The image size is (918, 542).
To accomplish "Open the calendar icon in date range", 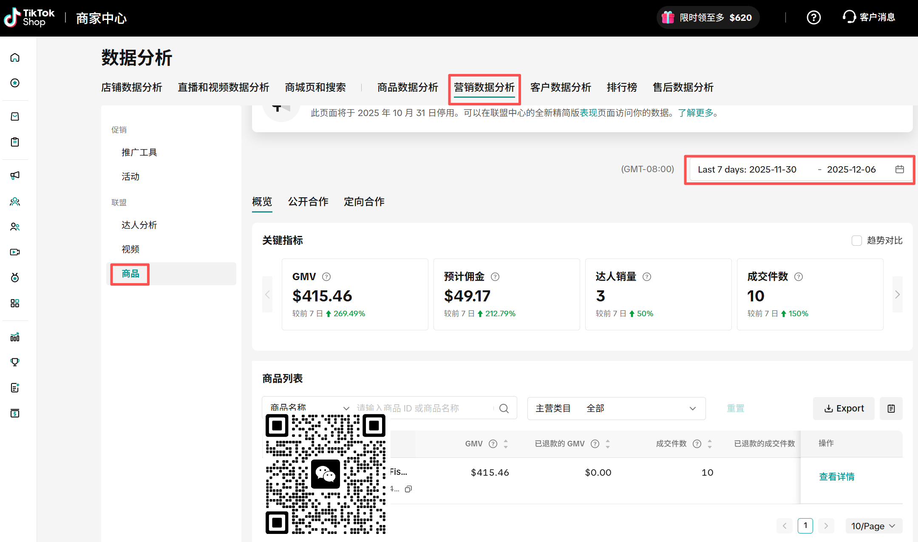I will [899, 169].
